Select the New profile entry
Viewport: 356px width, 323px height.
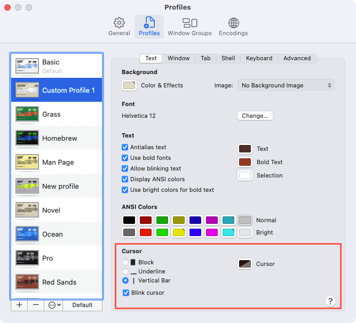click(57, 186)
